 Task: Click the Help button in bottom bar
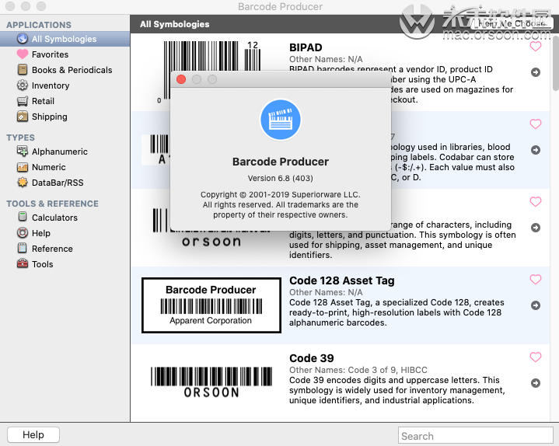click(33, 434)
